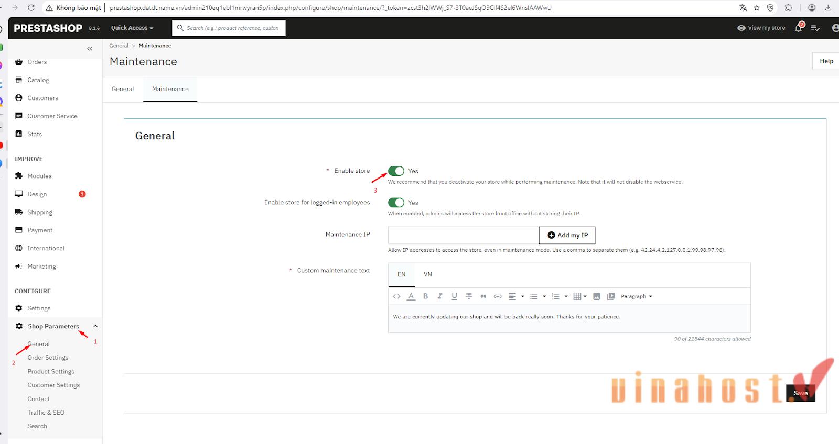Open Design in sidebar
Image resolution: width=839 pixels, height=444 pixels.
click(x=37, y=194)
